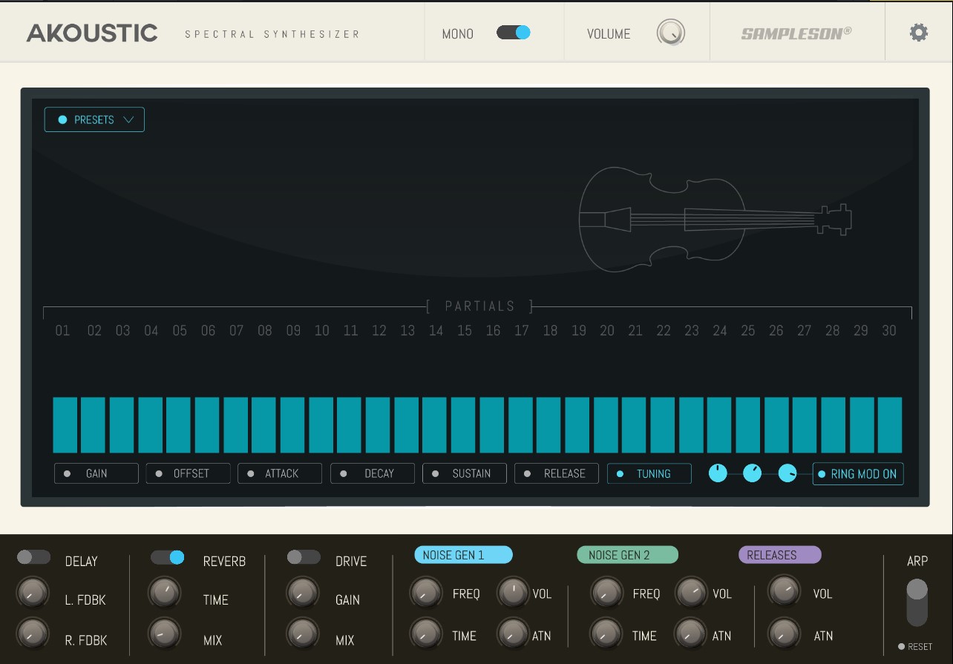Click the Noise Gen 2 label button
This screenshot has width=953, height=664.
pos(627,555)
